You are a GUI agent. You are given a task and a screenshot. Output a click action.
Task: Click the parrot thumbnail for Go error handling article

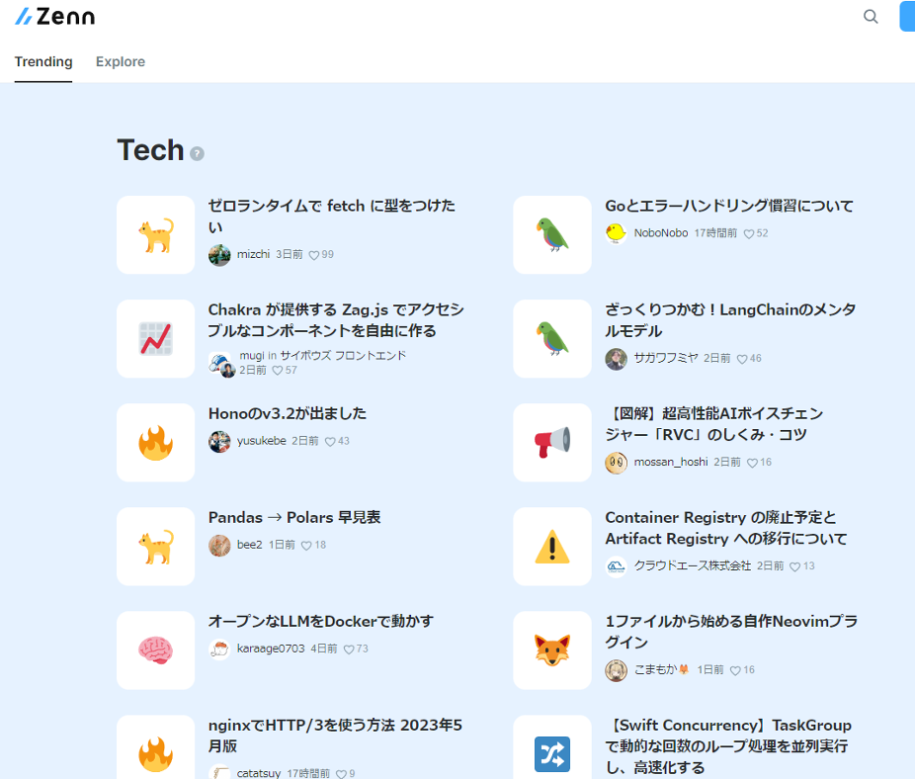pyautogui.click(x=552, y=234)
